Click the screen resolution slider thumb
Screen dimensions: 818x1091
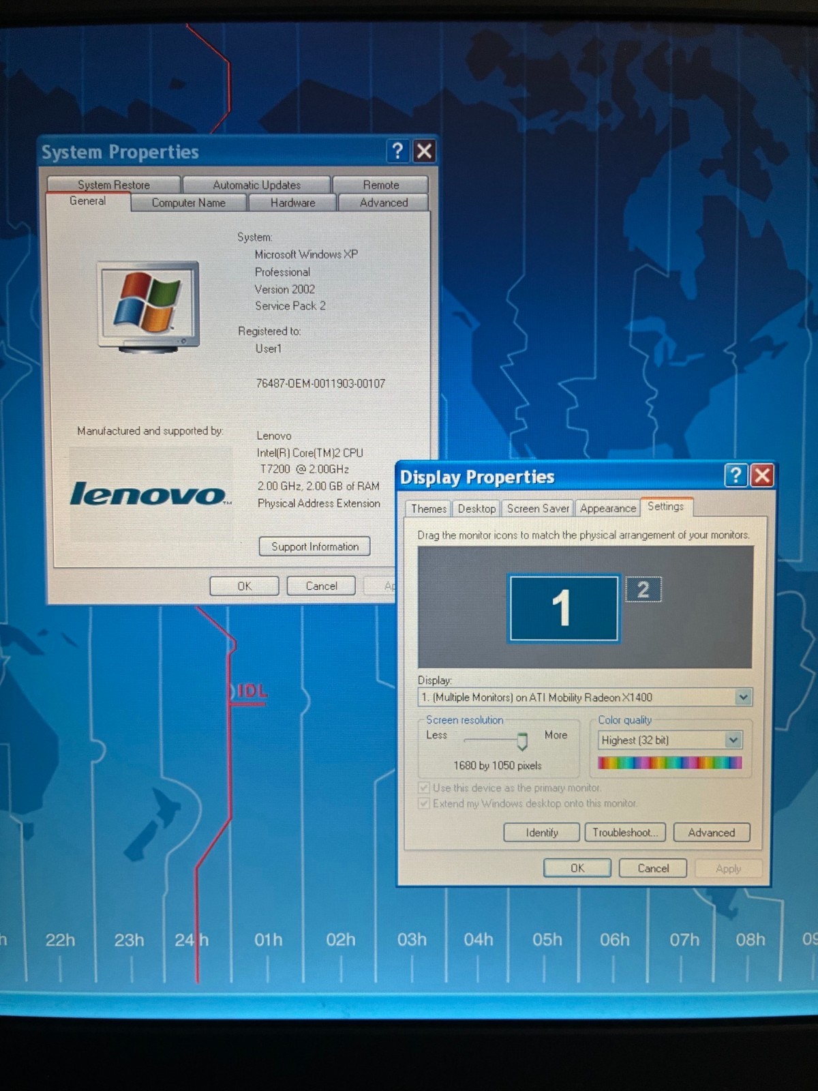pyautogui.click(x=522, y=741)
